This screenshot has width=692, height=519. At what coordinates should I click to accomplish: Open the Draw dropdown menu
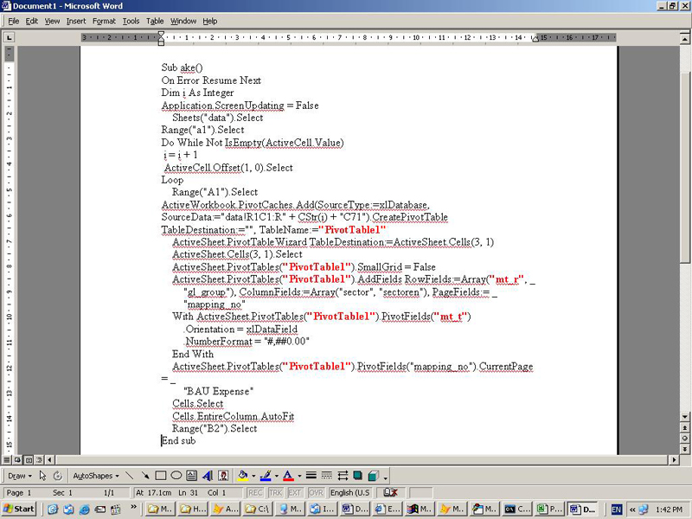pyautogui.click(x=19, y=476)
